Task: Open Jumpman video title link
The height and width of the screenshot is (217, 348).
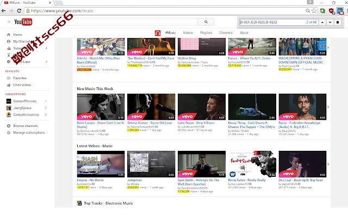Action: [x=134, y=180]
